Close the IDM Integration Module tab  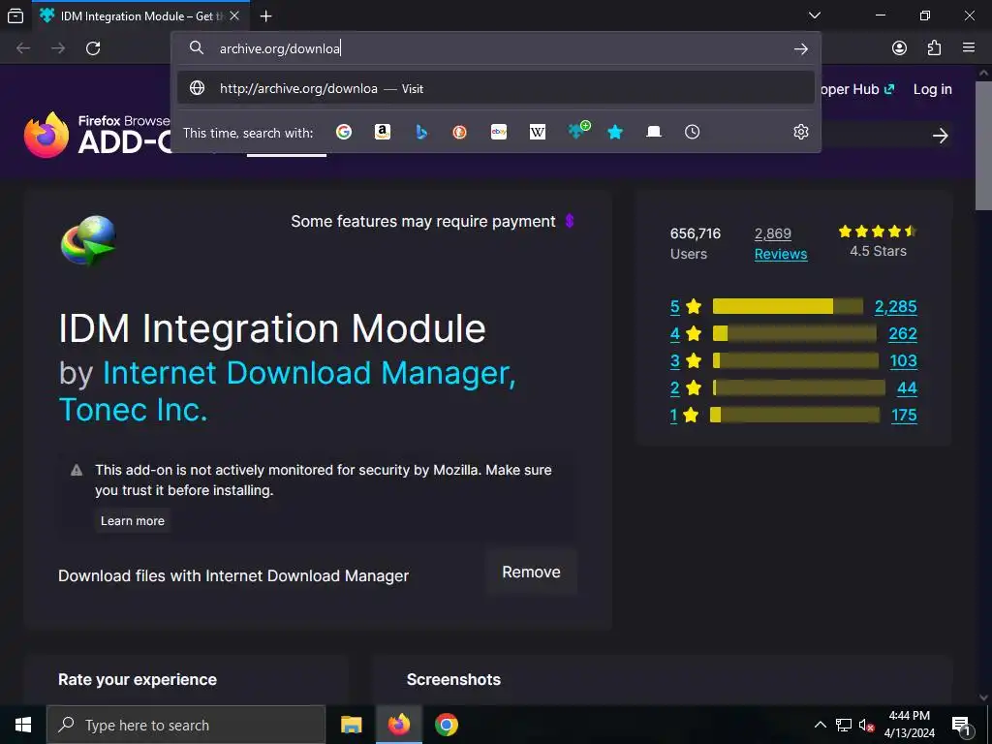coord(234,15)
